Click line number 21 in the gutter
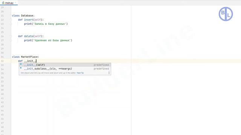The image size is (241, 135). [x=2, y=16]
